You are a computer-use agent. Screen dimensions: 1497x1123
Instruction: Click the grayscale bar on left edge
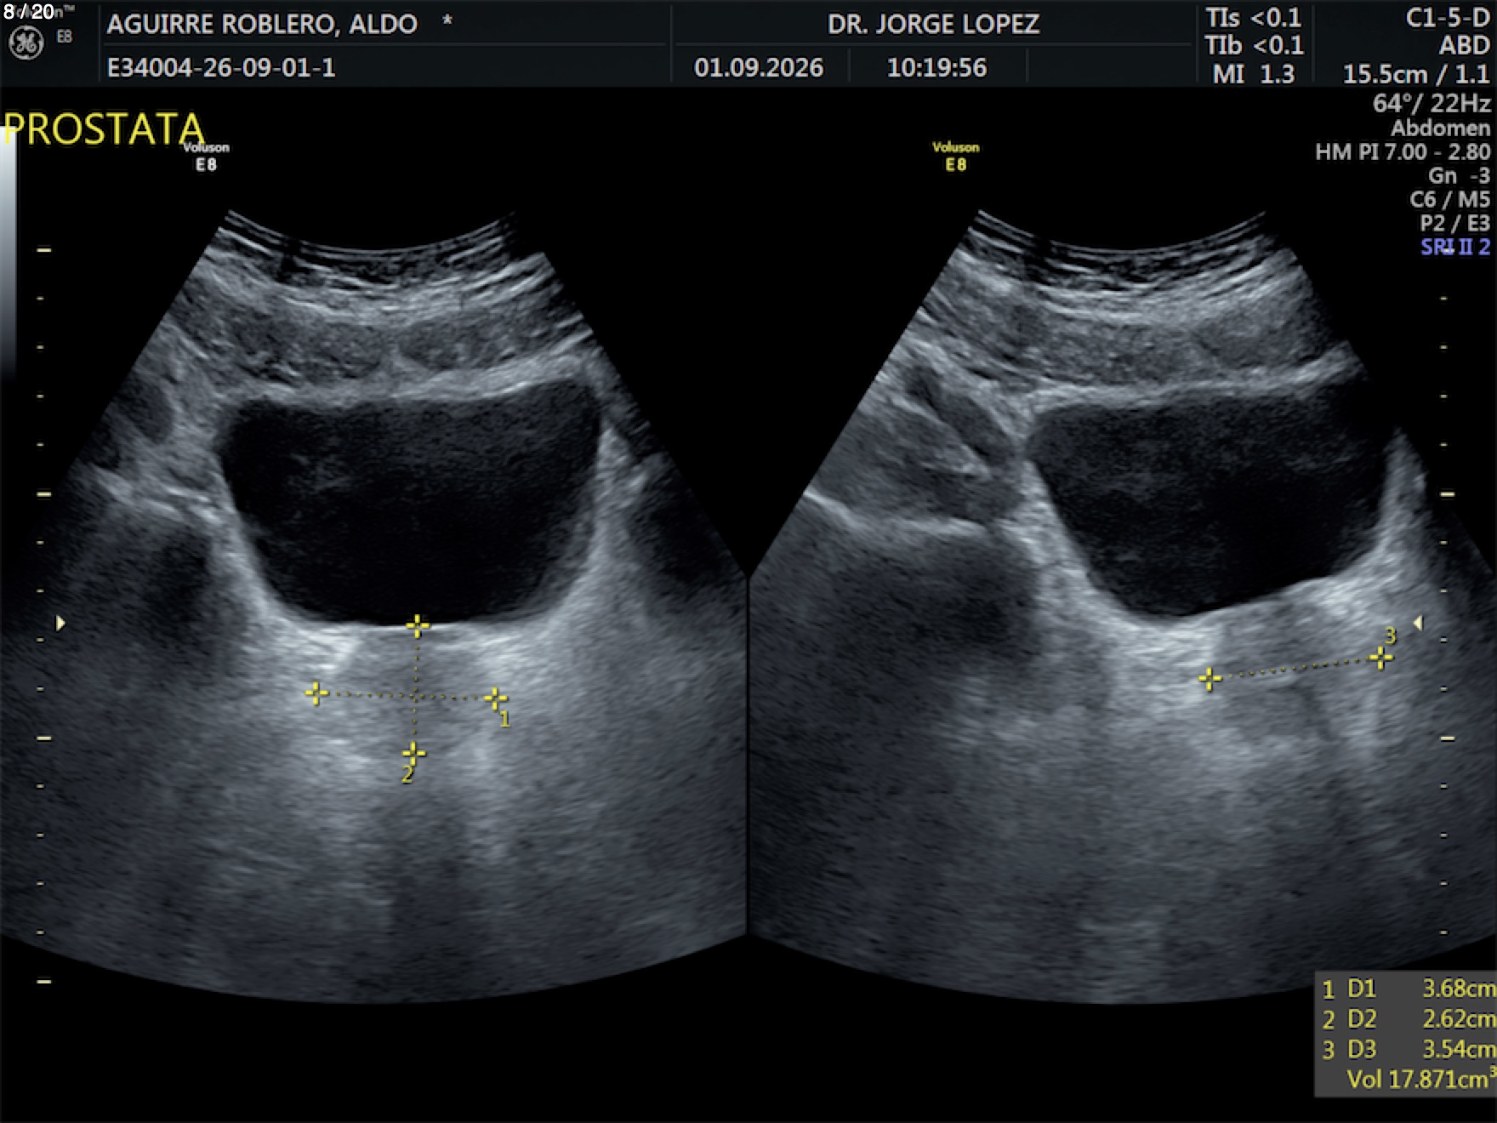(8, 255)
